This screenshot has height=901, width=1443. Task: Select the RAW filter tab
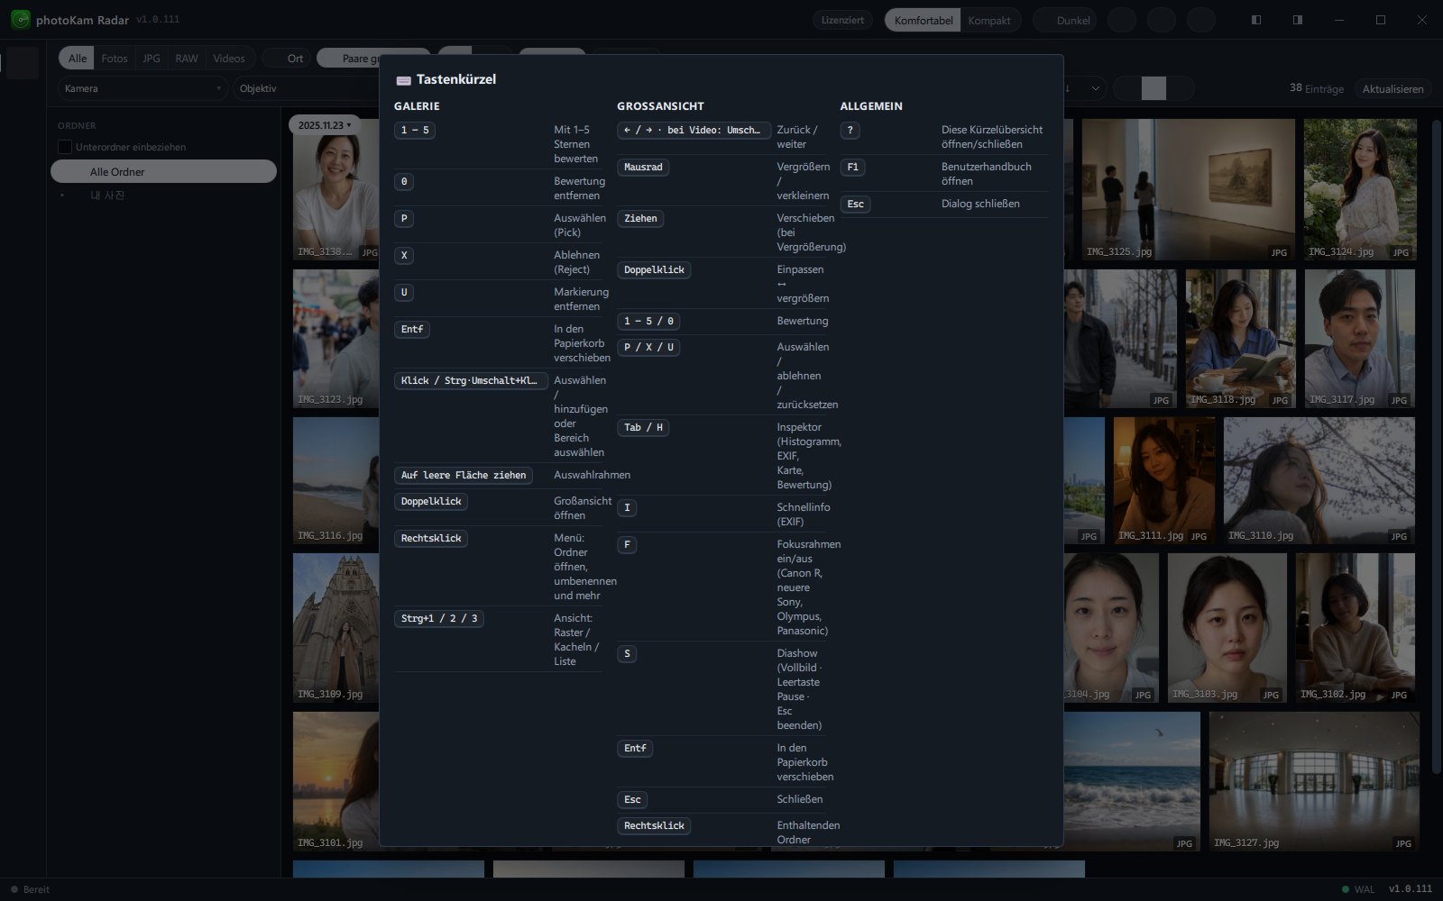click(x=187, y=59)
